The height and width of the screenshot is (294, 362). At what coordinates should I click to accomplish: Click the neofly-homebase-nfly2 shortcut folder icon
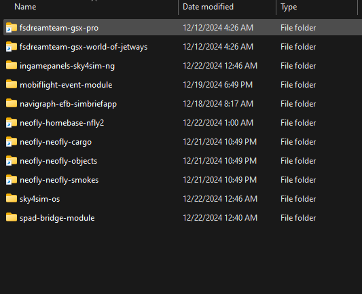click(x=12, y=122)
